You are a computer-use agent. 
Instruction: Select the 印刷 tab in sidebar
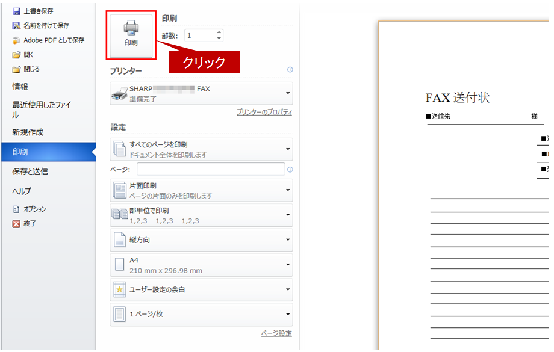pos(49,152)
